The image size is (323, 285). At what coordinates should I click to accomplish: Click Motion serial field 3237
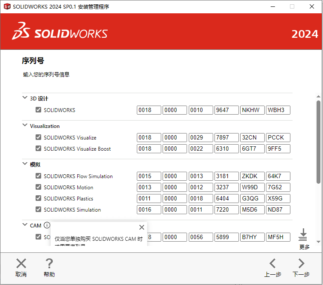tap(226, 187)
